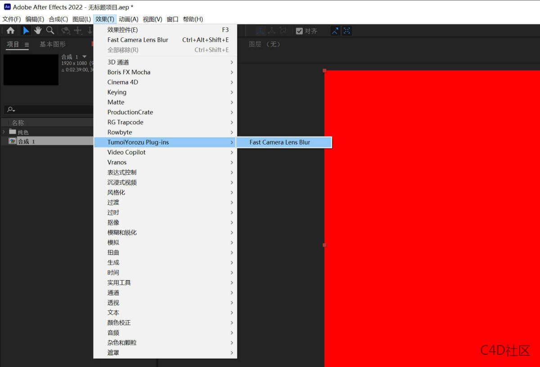This screenshot has height=367, width=540.
Task: Choose Fast Camera Lens Blur from the submenu
Action: pos(280,142)
